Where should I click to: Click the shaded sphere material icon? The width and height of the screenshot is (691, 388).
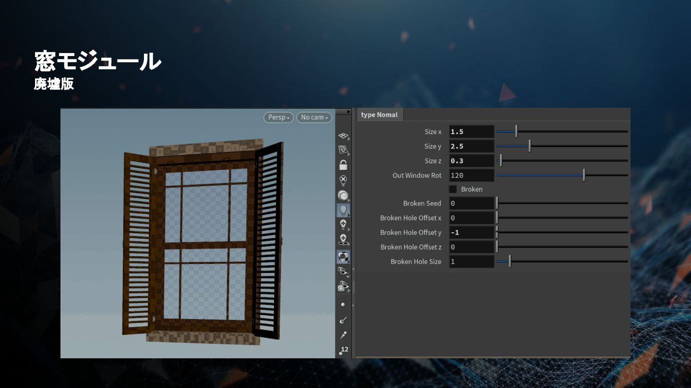(x=343, y=195)
